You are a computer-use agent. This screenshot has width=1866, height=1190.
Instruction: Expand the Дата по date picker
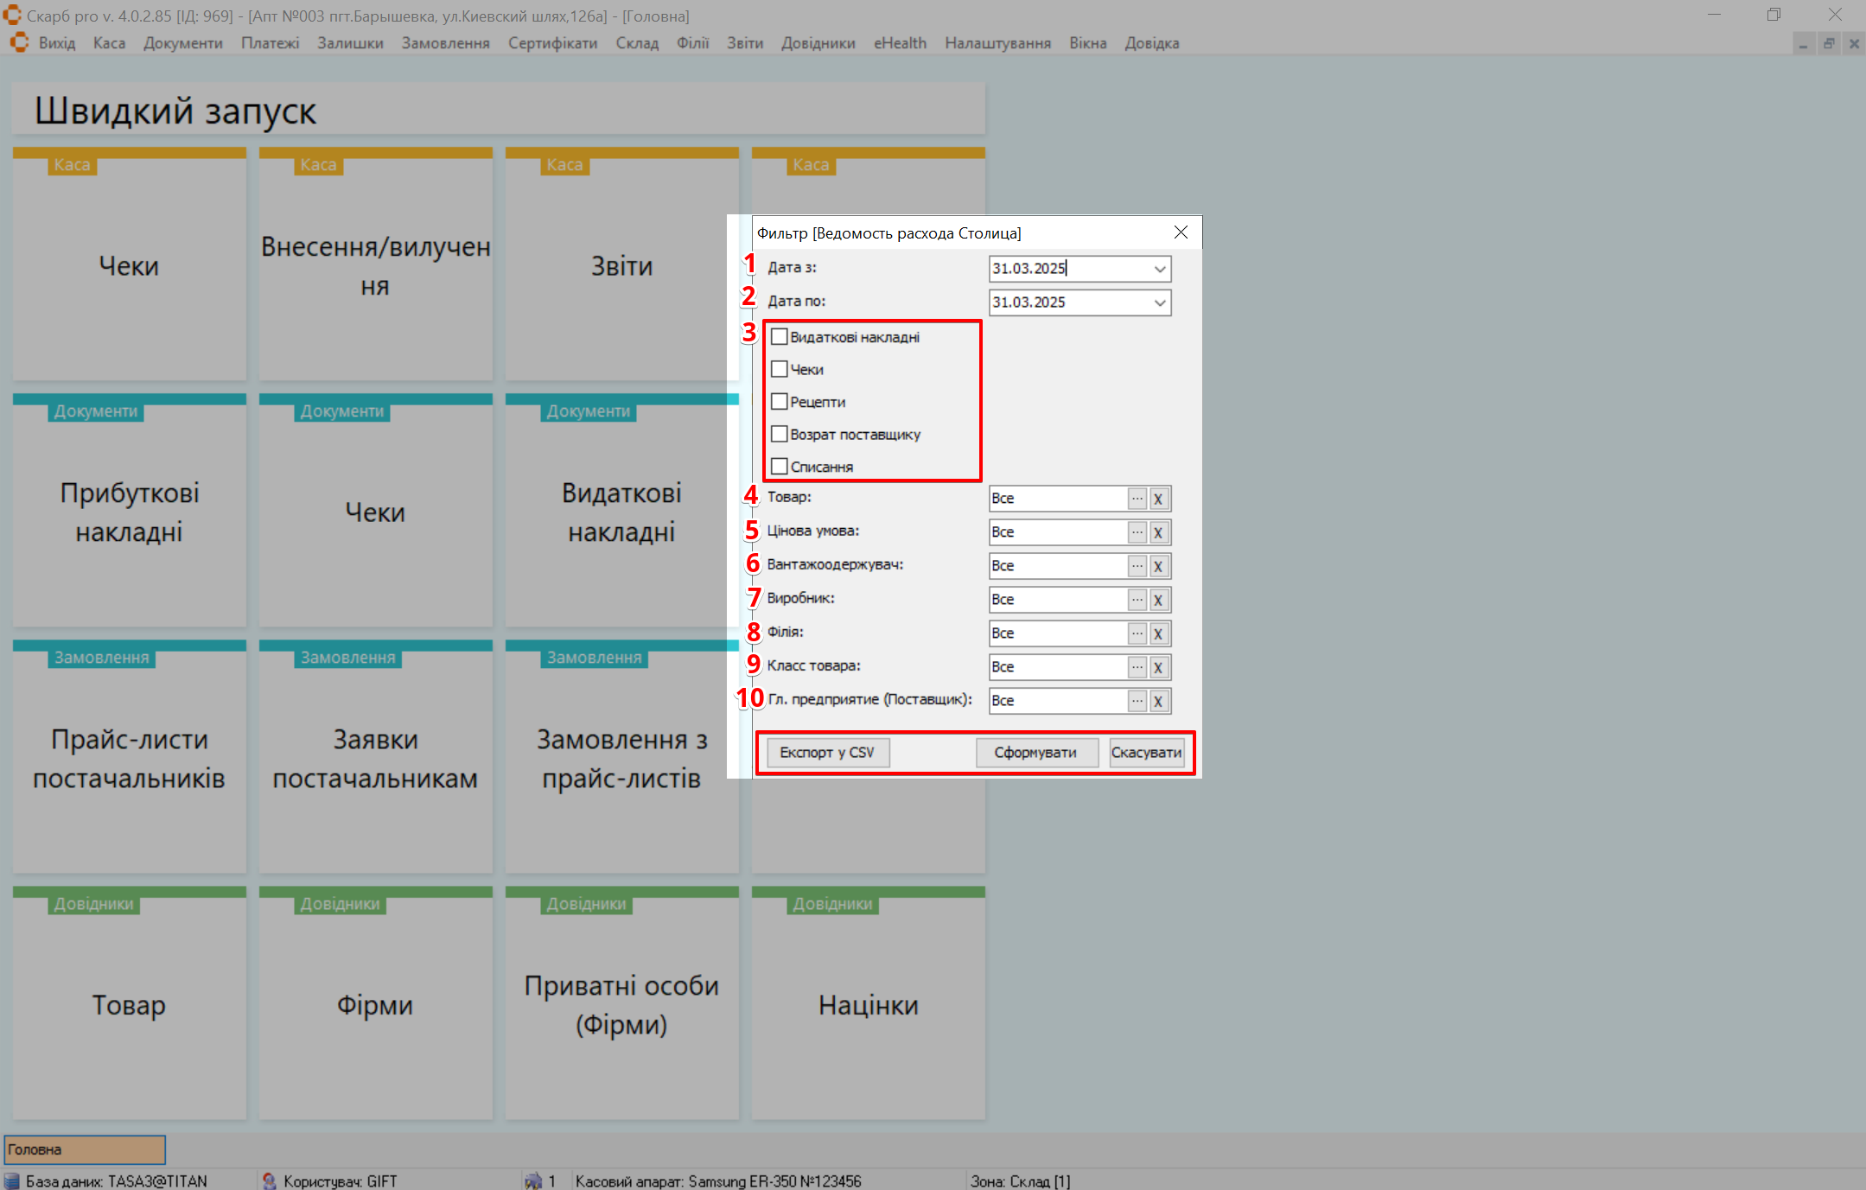pyautogui.click(x=1159, y=302)
